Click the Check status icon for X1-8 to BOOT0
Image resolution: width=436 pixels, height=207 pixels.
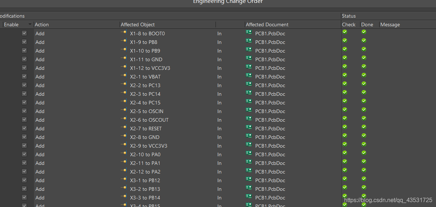(x=345, y=32)
